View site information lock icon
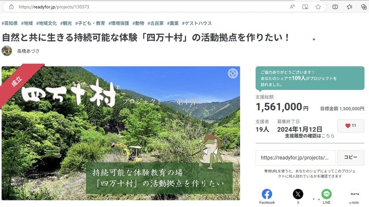Image resolution: width=369 pixels, height=207 pixels. [12, 7]
